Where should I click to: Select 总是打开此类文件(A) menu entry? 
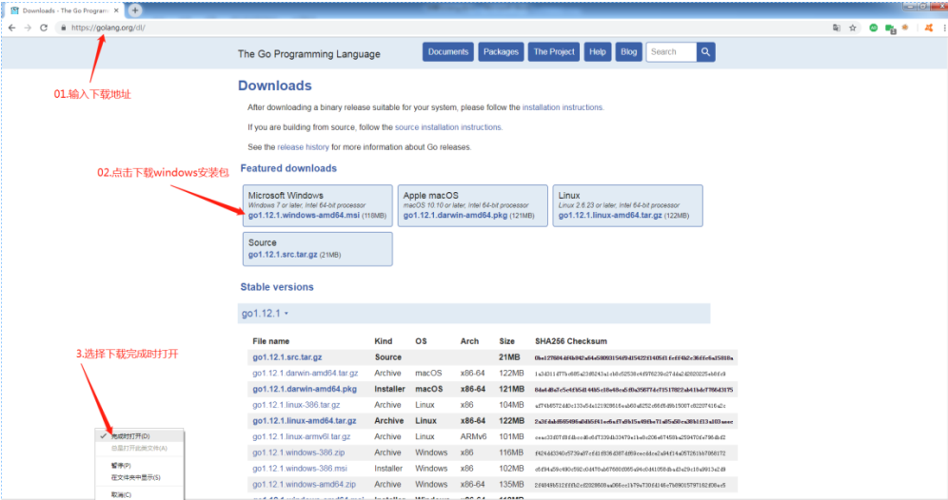(x=140, y=449)
